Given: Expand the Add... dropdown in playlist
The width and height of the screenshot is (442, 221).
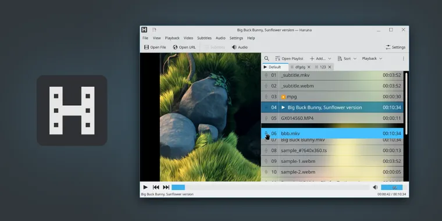Looking at the screenshot, I should 320,58.
